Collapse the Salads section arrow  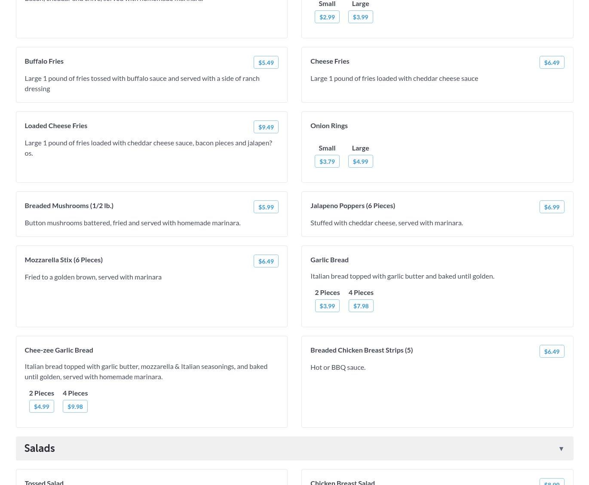click(561, 448)
